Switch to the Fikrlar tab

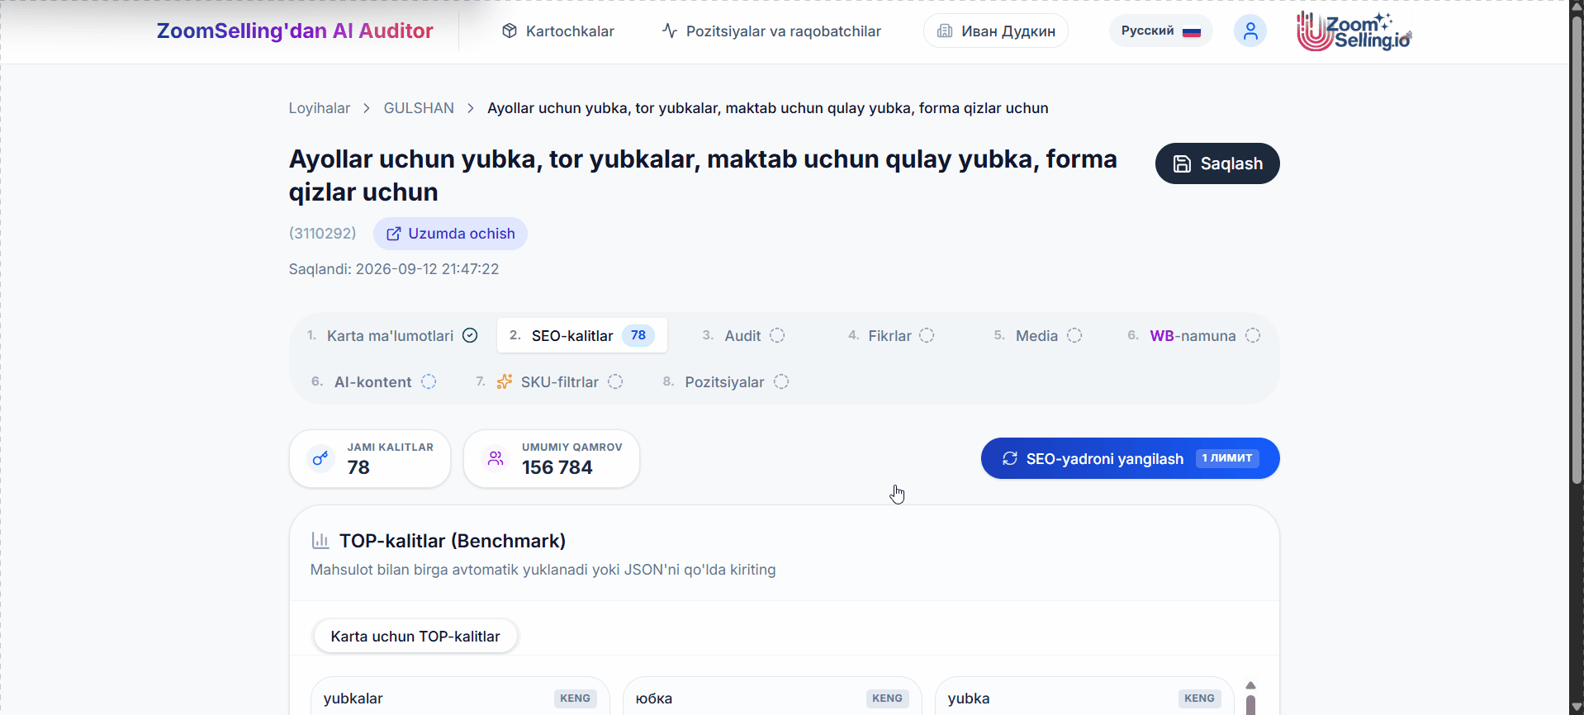[x=891, y=335]
